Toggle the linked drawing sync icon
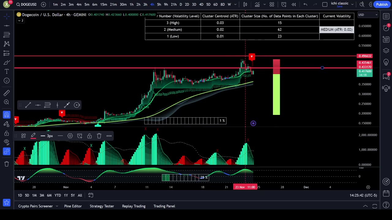Image resolution: width=392 pixels, height=220 pixels. click(x=6, y=151)
